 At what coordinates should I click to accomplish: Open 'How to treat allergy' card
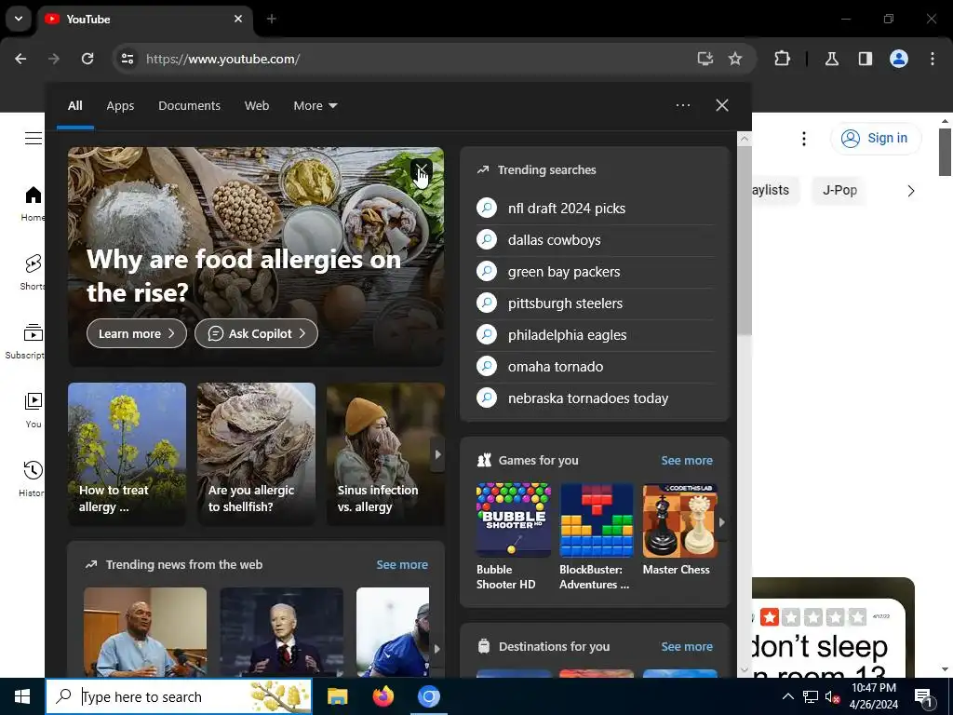[127, 454]
